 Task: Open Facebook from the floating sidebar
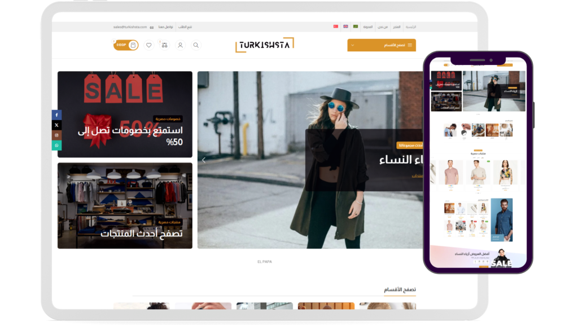pyautogui.click(x=56, y=115)
